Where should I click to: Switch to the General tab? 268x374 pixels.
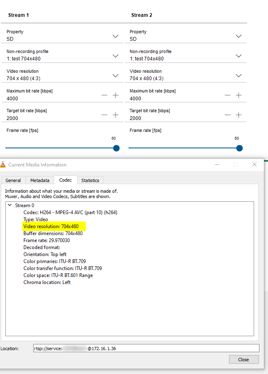tap(13, 180)
